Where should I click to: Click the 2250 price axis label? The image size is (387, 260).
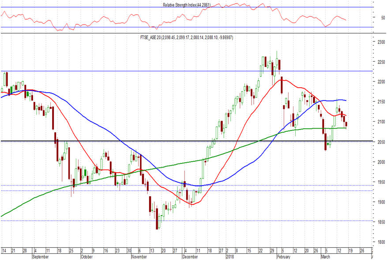(381, 62)
